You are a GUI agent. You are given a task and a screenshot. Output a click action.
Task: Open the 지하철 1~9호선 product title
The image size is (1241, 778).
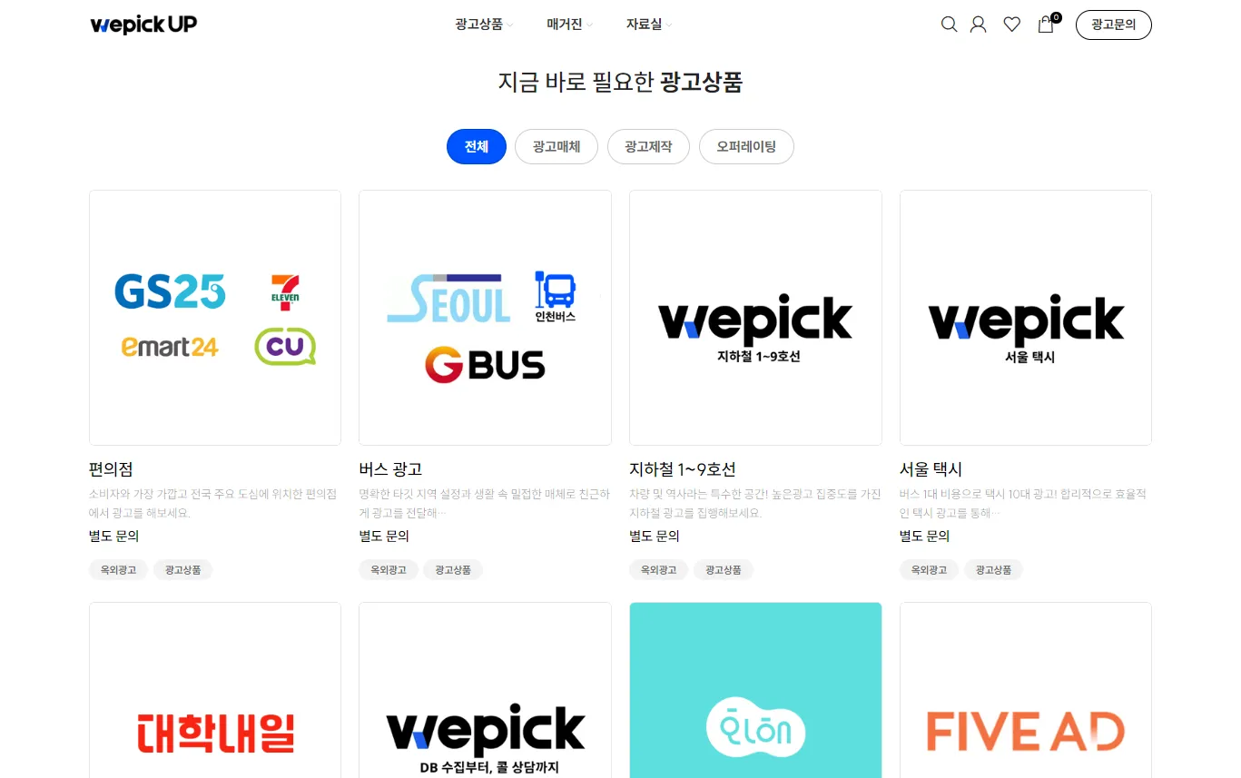683,469
